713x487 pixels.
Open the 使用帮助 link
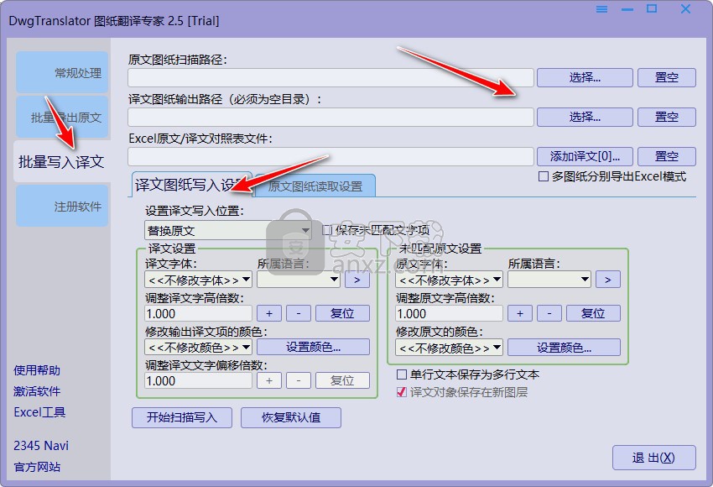point(37,370)
